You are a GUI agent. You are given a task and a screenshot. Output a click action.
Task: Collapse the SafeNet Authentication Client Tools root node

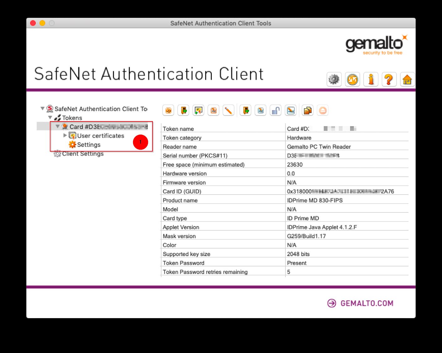42,109
